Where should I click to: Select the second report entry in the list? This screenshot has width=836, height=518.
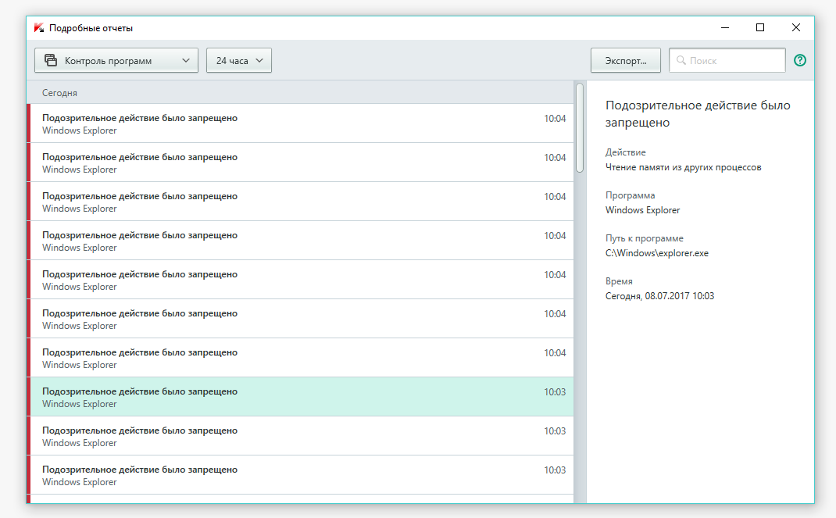301,163
